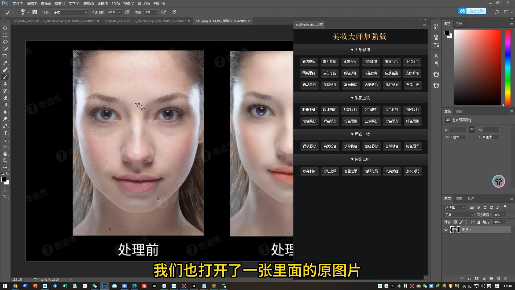
Task: Select the Move tool
Action: [x=5, y=28]
